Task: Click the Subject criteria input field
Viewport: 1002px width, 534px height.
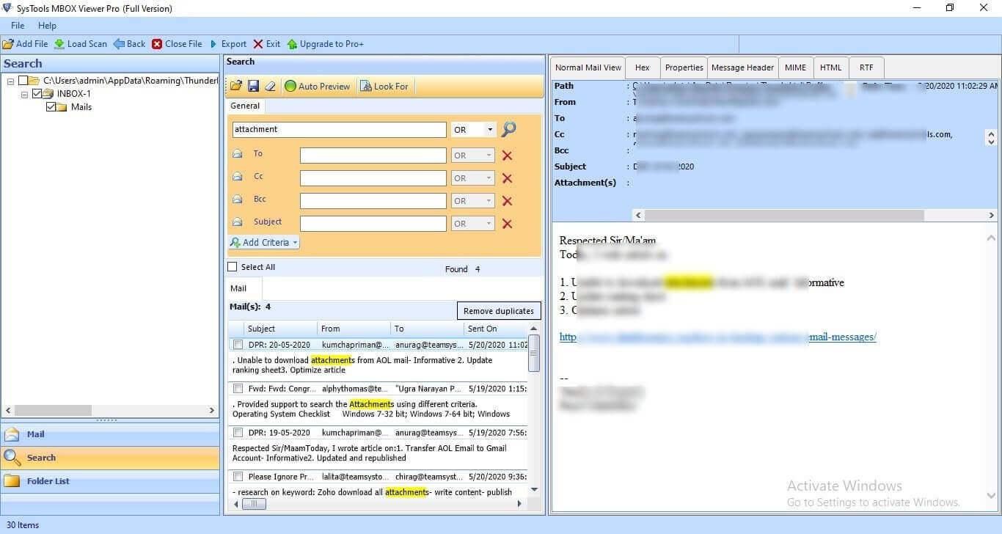Action: point(373,224)
